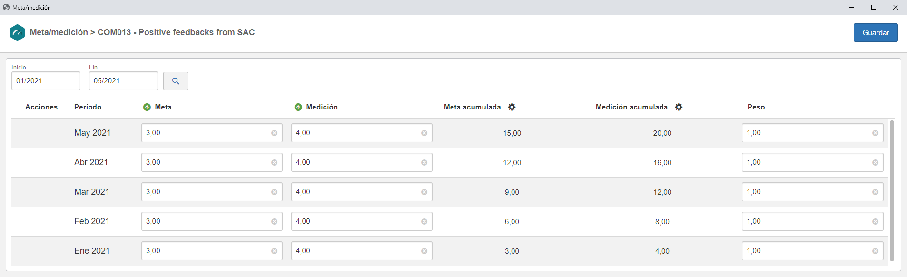
Task: Select the Feb 2021 period label
Action: (x=92, y=221)
